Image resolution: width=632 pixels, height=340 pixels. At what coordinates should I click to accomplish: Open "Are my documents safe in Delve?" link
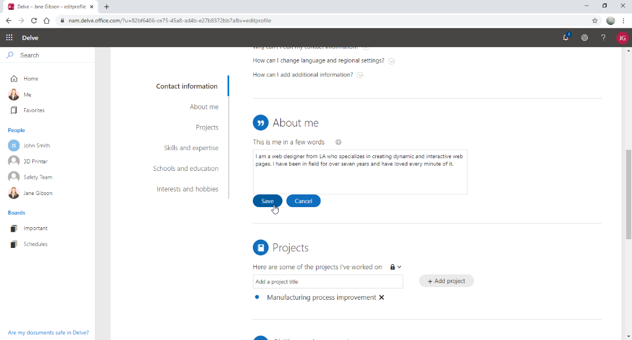pyautogui.click(x=48, y=333)
